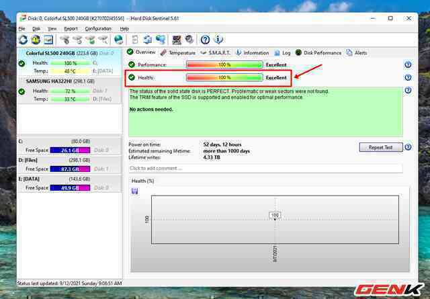Switch to the Alerts tab

coord(357,52)
